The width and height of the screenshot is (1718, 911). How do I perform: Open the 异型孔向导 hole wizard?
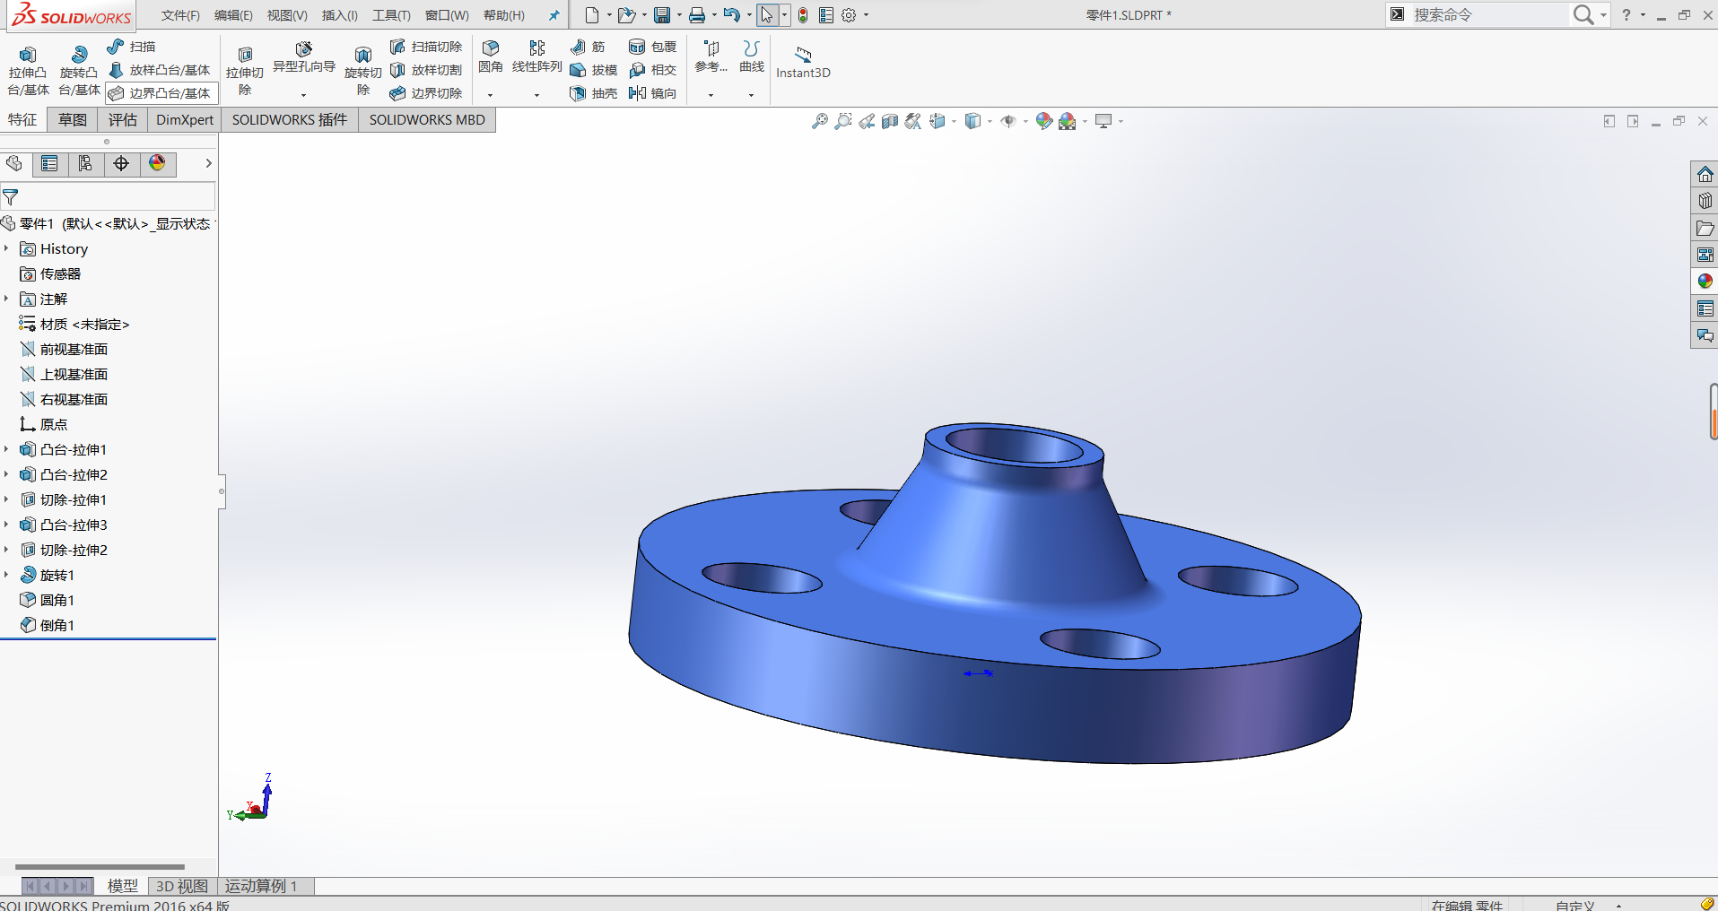(303, 57)
